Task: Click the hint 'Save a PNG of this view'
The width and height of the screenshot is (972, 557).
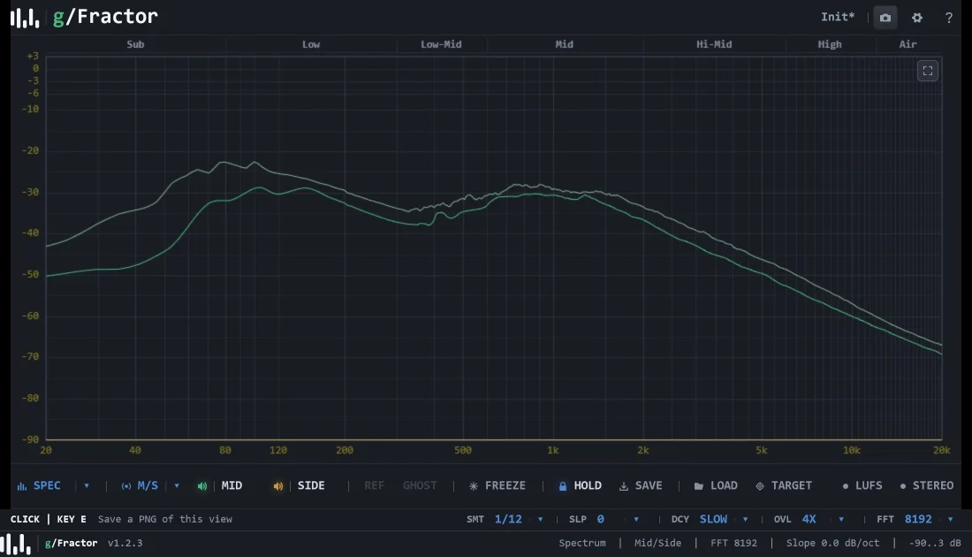Action: click(165, 519)
